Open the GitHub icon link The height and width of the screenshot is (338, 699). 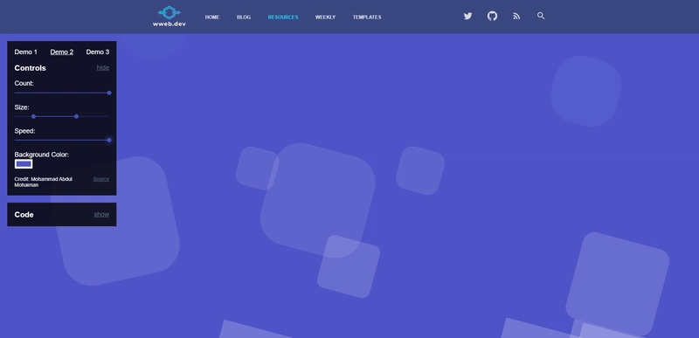[492, 16]
